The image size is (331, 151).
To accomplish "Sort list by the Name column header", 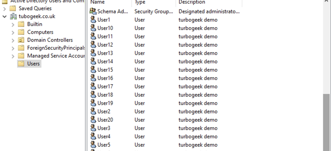I will coord(110,2).
